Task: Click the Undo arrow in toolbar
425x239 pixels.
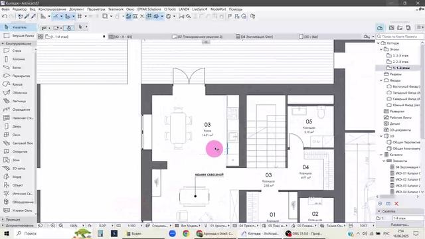Action: (5, 16)
